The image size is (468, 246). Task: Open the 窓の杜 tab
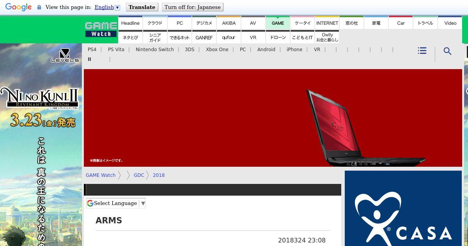pos(352,23)
